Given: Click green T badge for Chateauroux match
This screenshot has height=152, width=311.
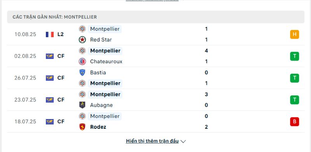Looking at the screenshot, I should (295, 56).
